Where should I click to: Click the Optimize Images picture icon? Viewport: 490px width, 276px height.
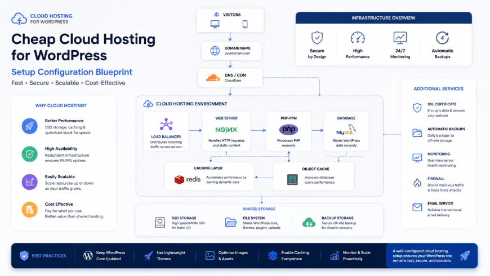pyautogui.click(x=210, y=256)
